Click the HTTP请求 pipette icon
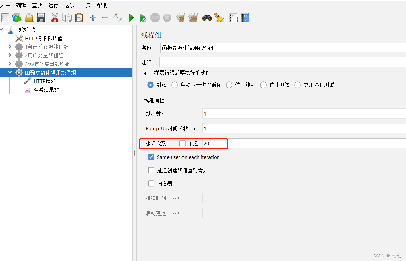Image resolution: width=406 pixels, height=261 pixels. click(x=27, y=81)
